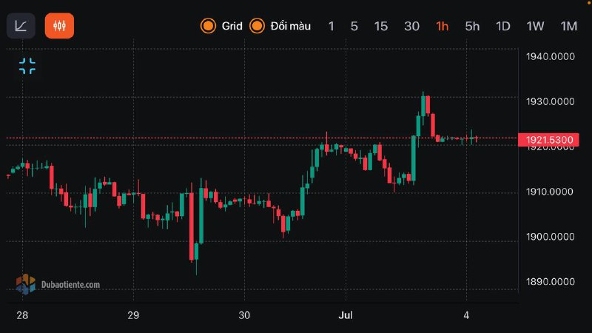
Task: Choose the 5h timeframe
Action: click(472, 26)
